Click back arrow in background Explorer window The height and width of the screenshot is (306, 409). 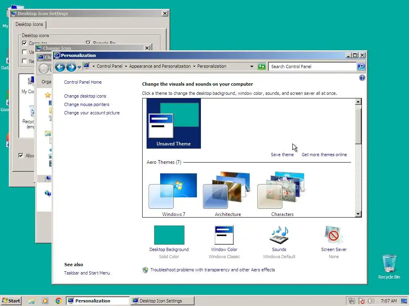click(44, 69)
